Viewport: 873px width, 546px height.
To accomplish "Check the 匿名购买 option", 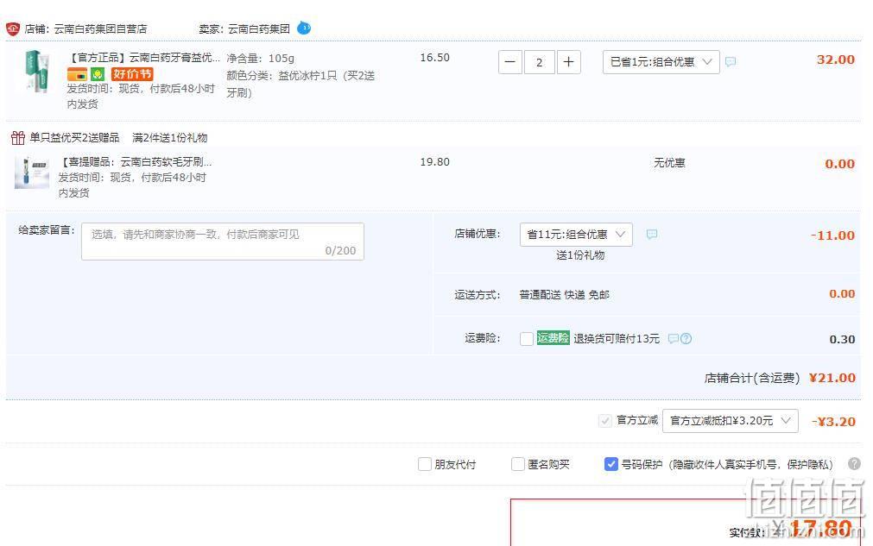I will [518, 464].
